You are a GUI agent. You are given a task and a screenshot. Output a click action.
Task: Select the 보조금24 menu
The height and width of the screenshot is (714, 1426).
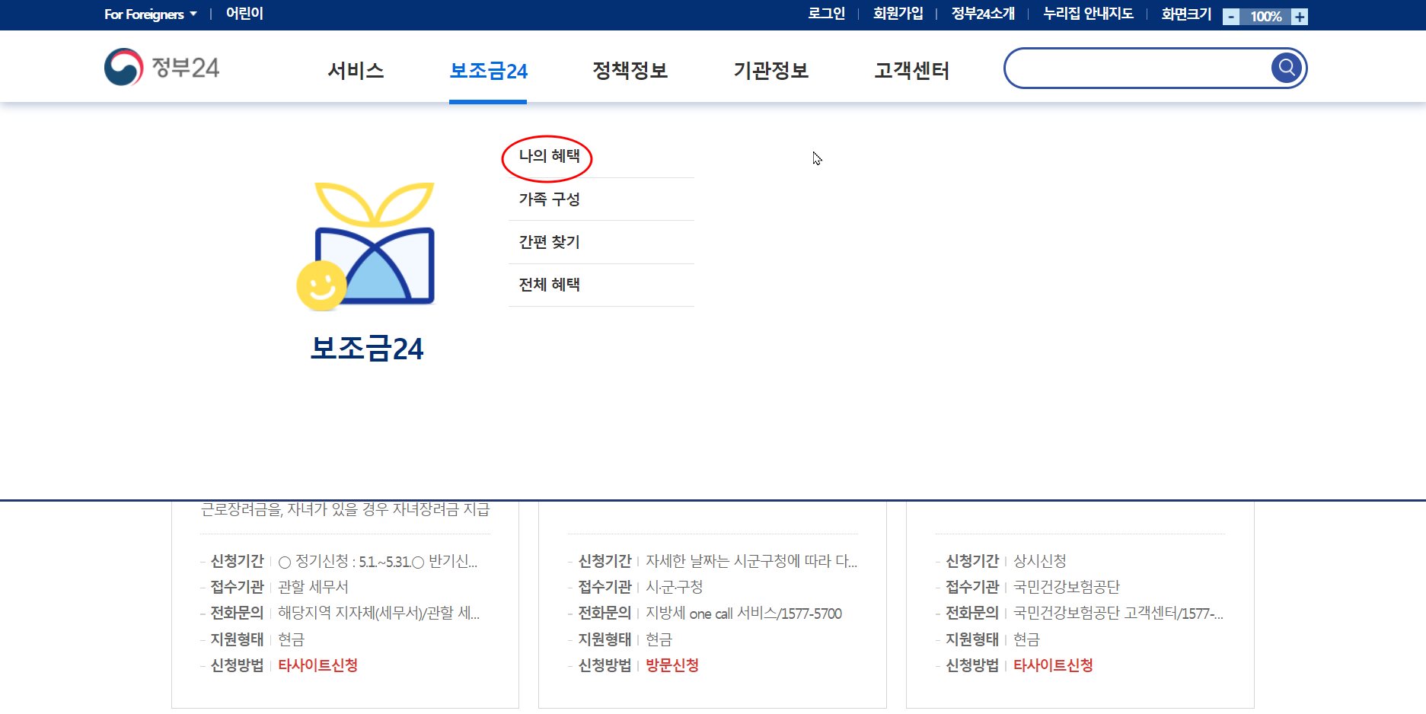click(x=488, y=71)
